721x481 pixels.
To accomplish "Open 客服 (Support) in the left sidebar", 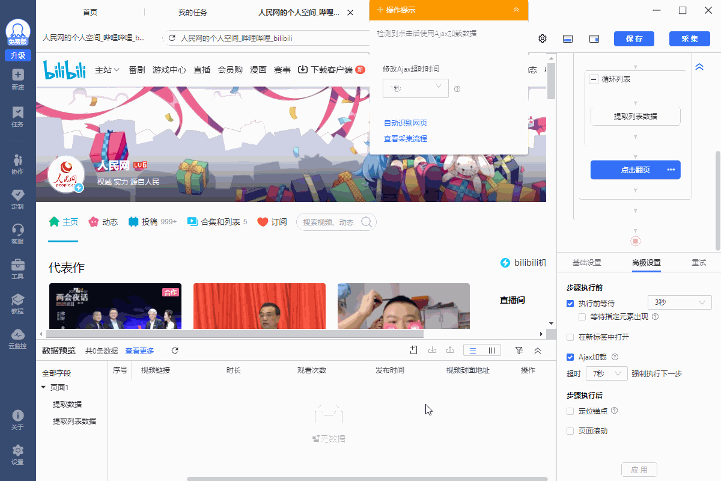I will 18,234.
